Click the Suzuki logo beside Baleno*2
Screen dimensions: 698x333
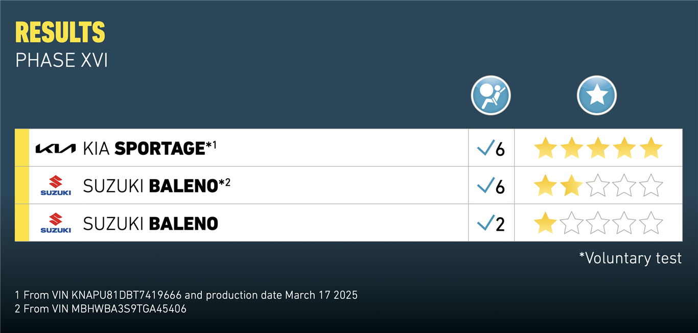coord(56,185)
